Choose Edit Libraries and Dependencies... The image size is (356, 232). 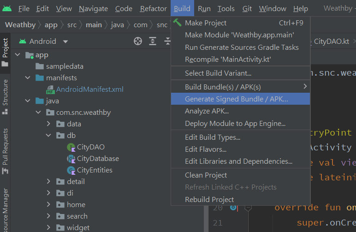click(x=240, y=161)
